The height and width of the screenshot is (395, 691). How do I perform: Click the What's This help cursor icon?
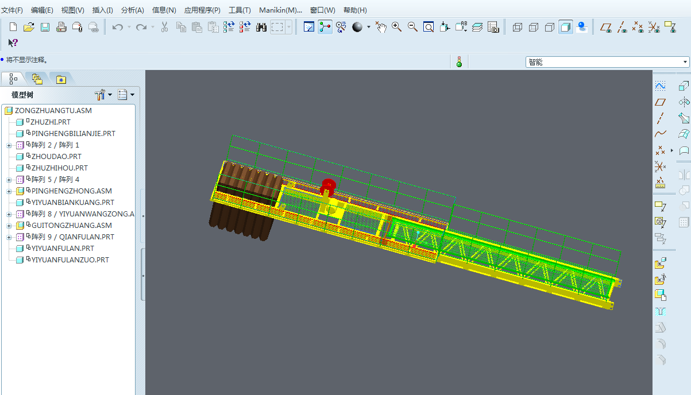(13, 43)
